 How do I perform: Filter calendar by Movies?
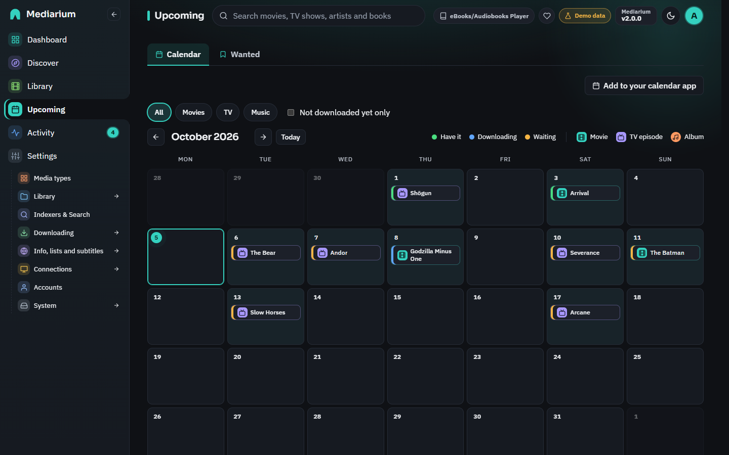(x=193, y=112)
